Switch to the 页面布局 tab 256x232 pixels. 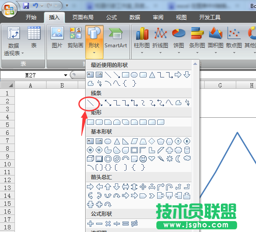point(83,17)
